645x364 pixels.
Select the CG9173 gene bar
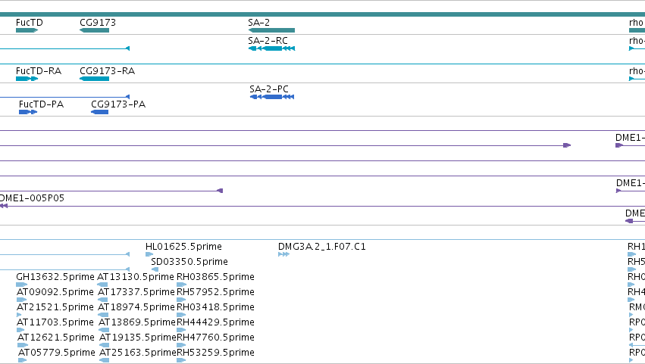click(x=94, y=30)
